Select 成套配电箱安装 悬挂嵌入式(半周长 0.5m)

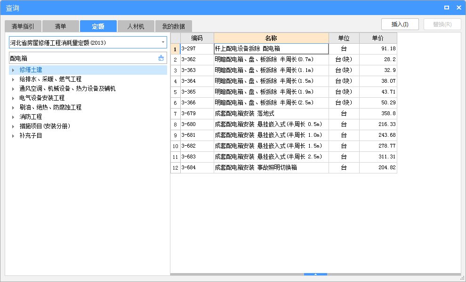(x=271, y=125)
